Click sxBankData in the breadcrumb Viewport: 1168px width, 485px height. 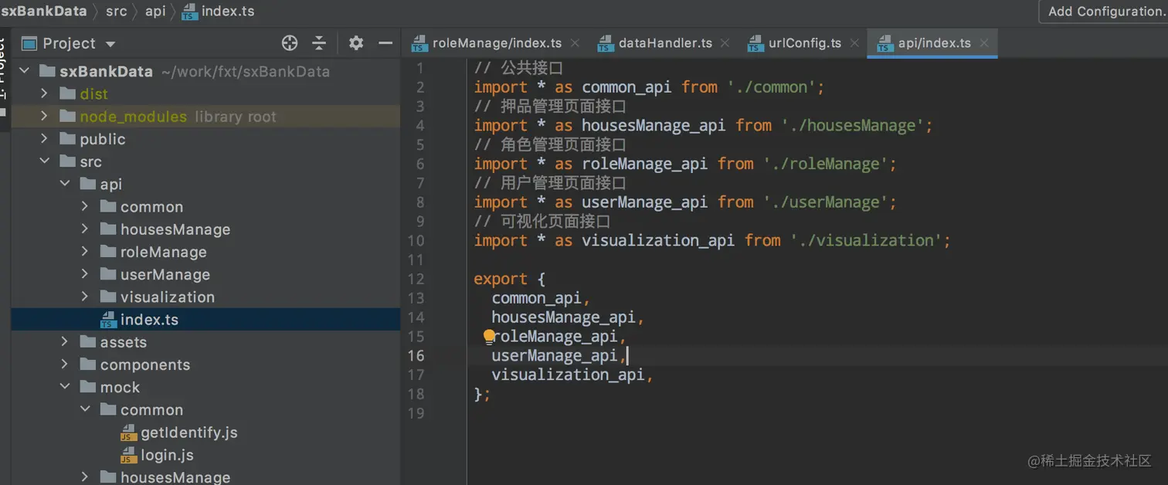coord(43,12)
